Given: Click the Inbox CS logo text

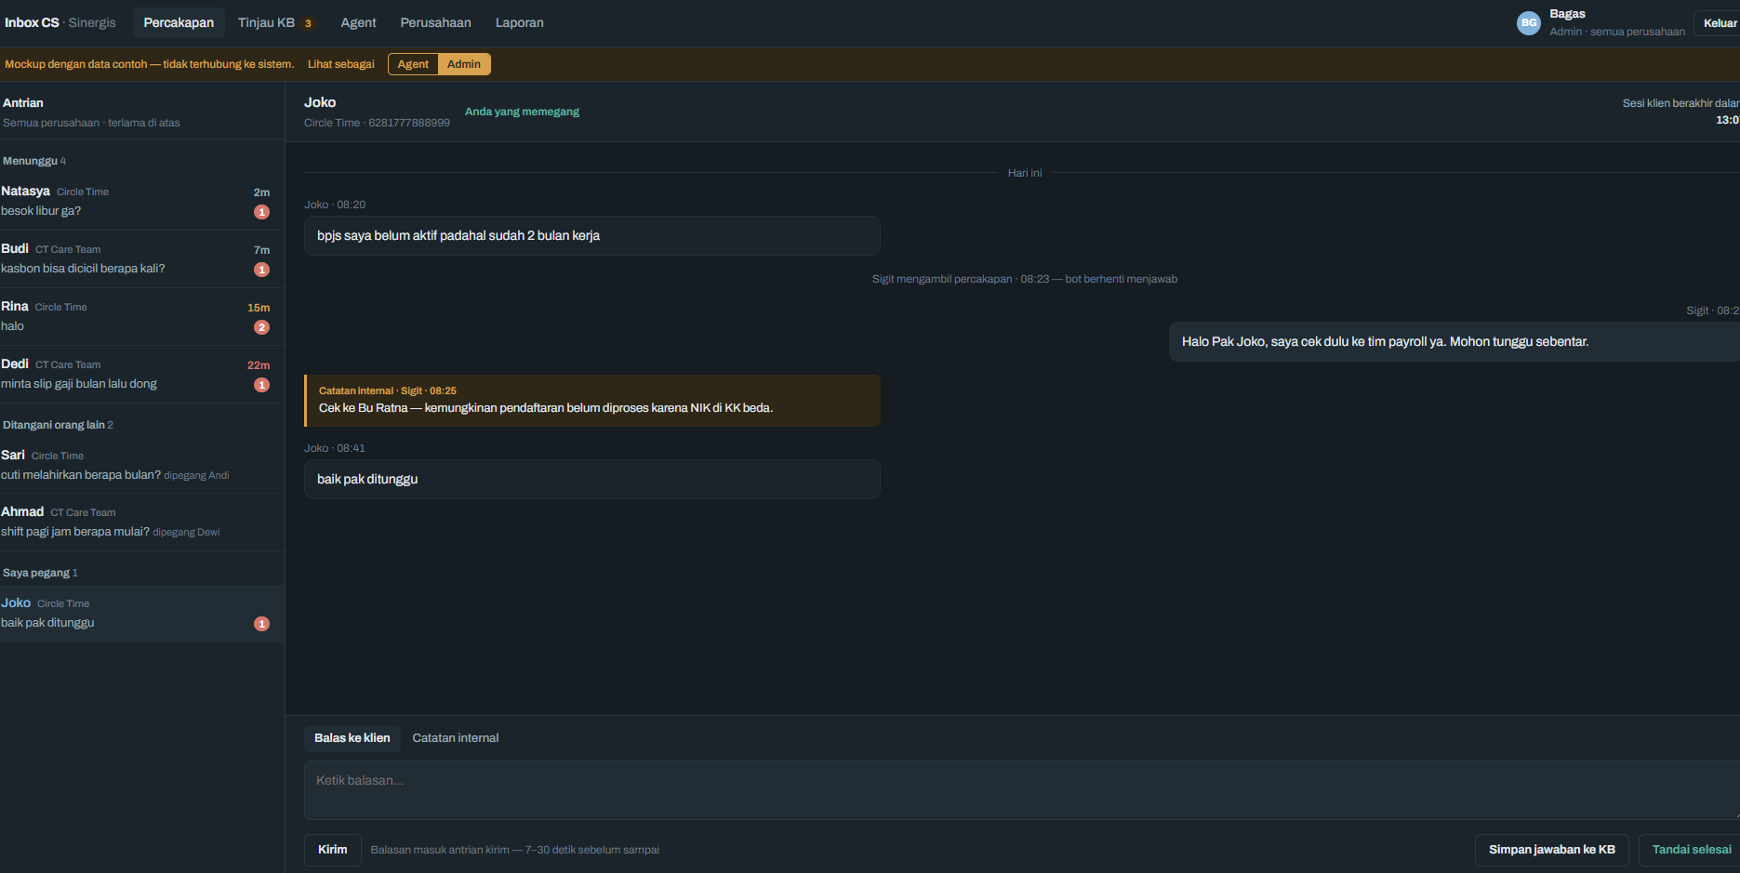Looking at the screenshot, I should pos(32,22).
